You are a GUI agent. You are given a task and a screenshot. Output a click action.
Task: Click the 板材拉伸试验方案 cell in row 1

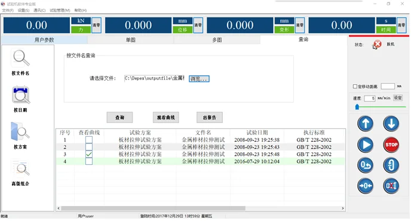coord(140,140)
